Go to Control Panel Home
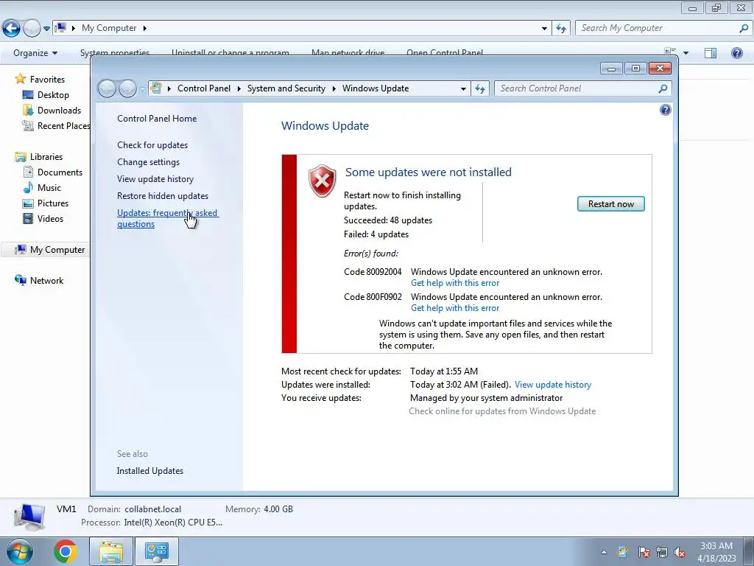 (157, 119)
